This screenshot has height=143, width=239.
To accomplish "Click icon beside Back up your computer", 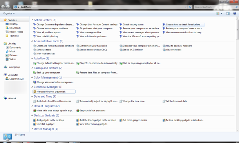I will click(x=35, y=73).
